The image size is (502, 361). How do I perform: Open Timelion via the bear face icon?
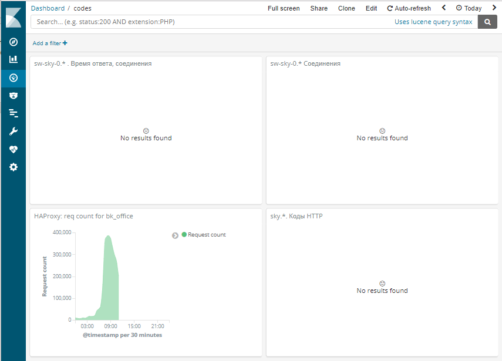13,95
